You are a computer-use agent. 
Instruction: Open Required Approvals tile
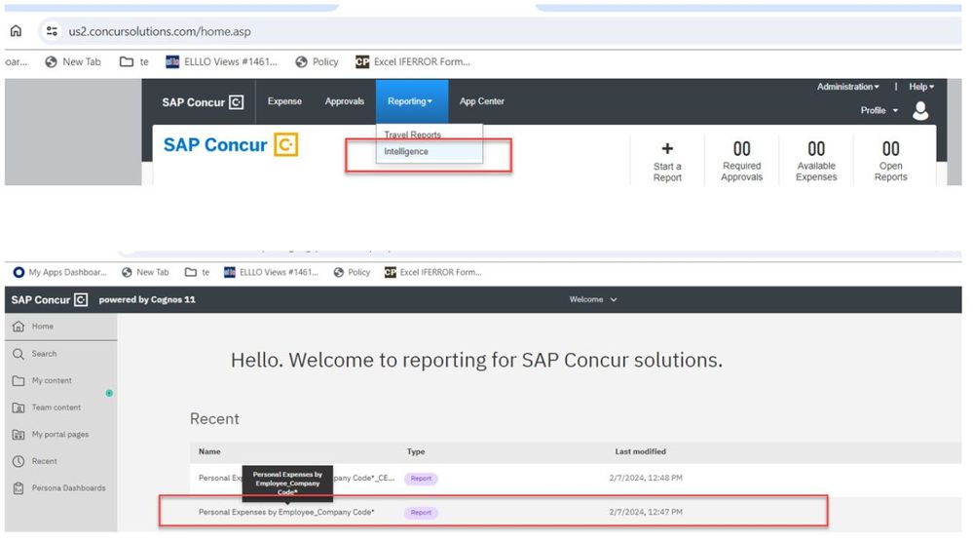click(x=741, y=161)
